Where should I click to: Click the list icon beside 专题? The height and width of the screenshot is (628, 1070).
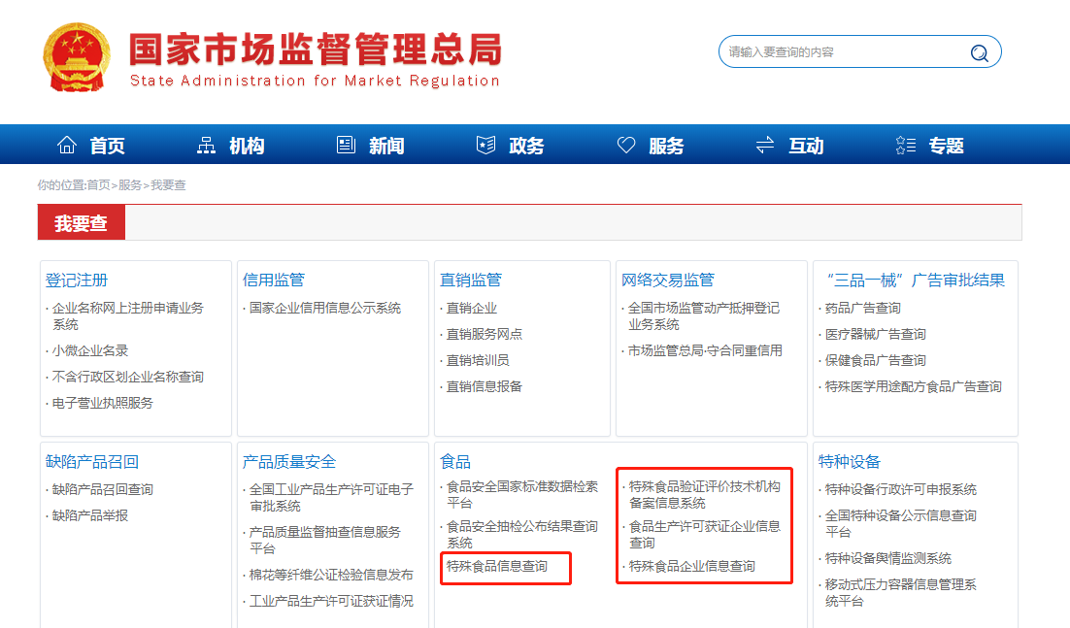(x=905, y=145)
